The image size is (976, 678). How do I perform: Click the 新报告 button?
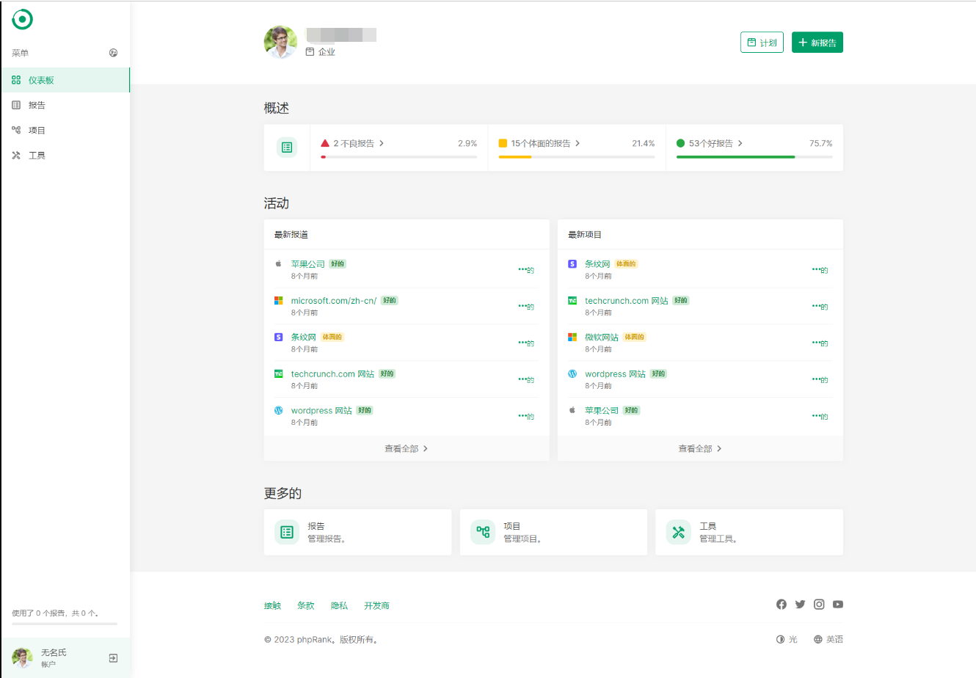click(x=817, y=42)
